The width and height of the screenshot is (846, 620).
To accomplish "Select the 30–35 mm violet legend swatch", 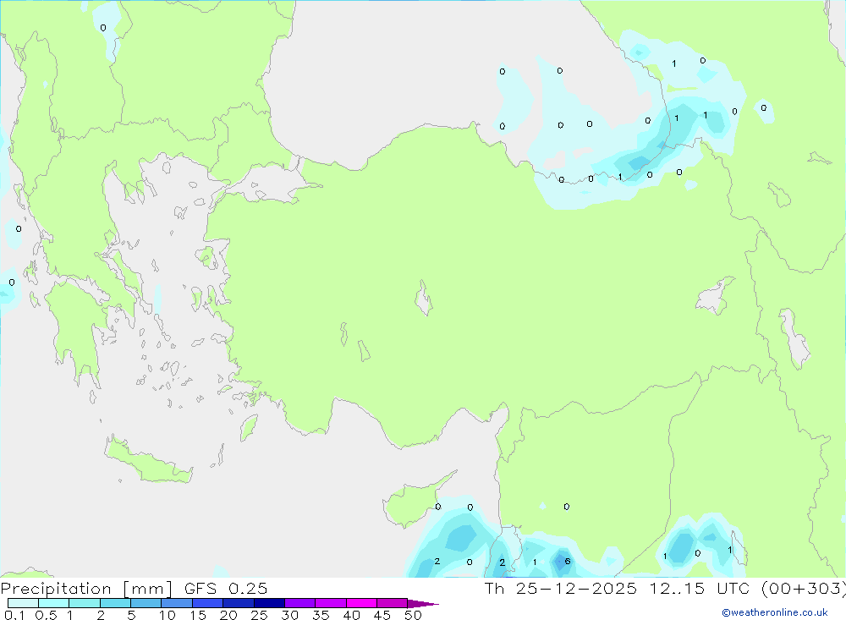I will coord(299,603).
